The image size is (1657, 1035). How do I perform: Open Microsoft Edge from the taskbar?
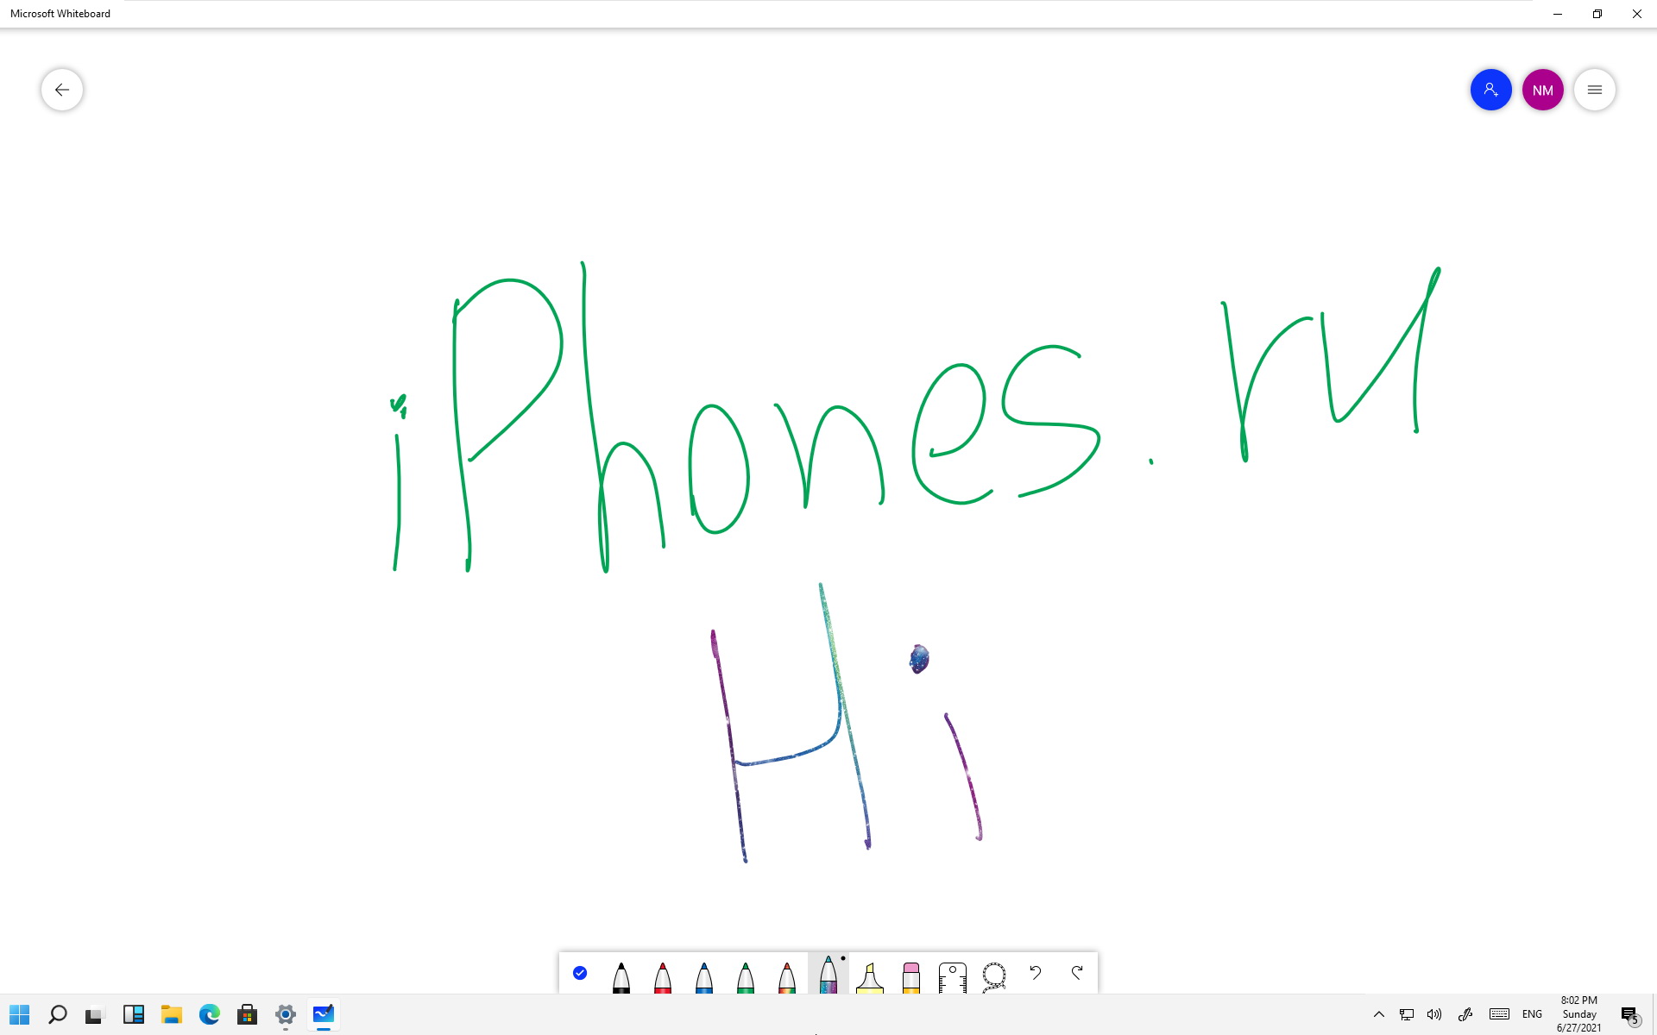pyautogui.click(x=210, y=1014)
